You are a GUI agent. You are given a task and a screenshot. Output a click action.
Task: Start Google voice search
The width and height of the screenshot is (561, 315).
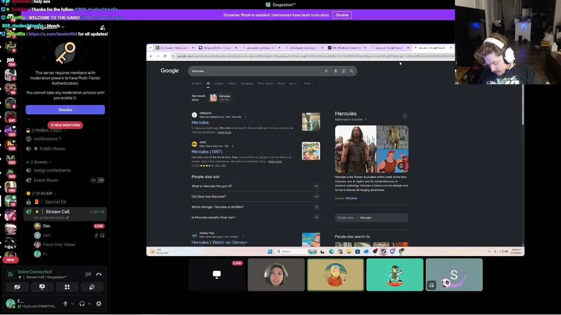336,71
